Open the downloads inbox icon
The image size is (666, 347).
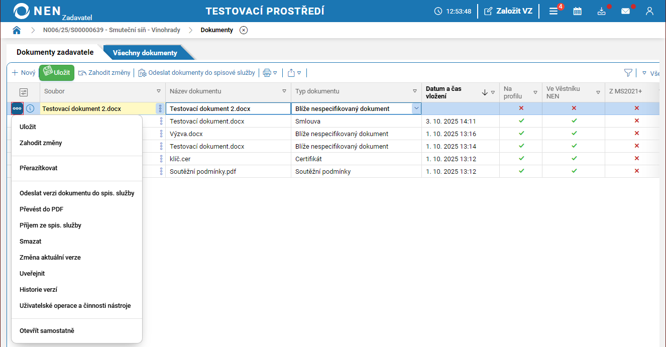601,11
